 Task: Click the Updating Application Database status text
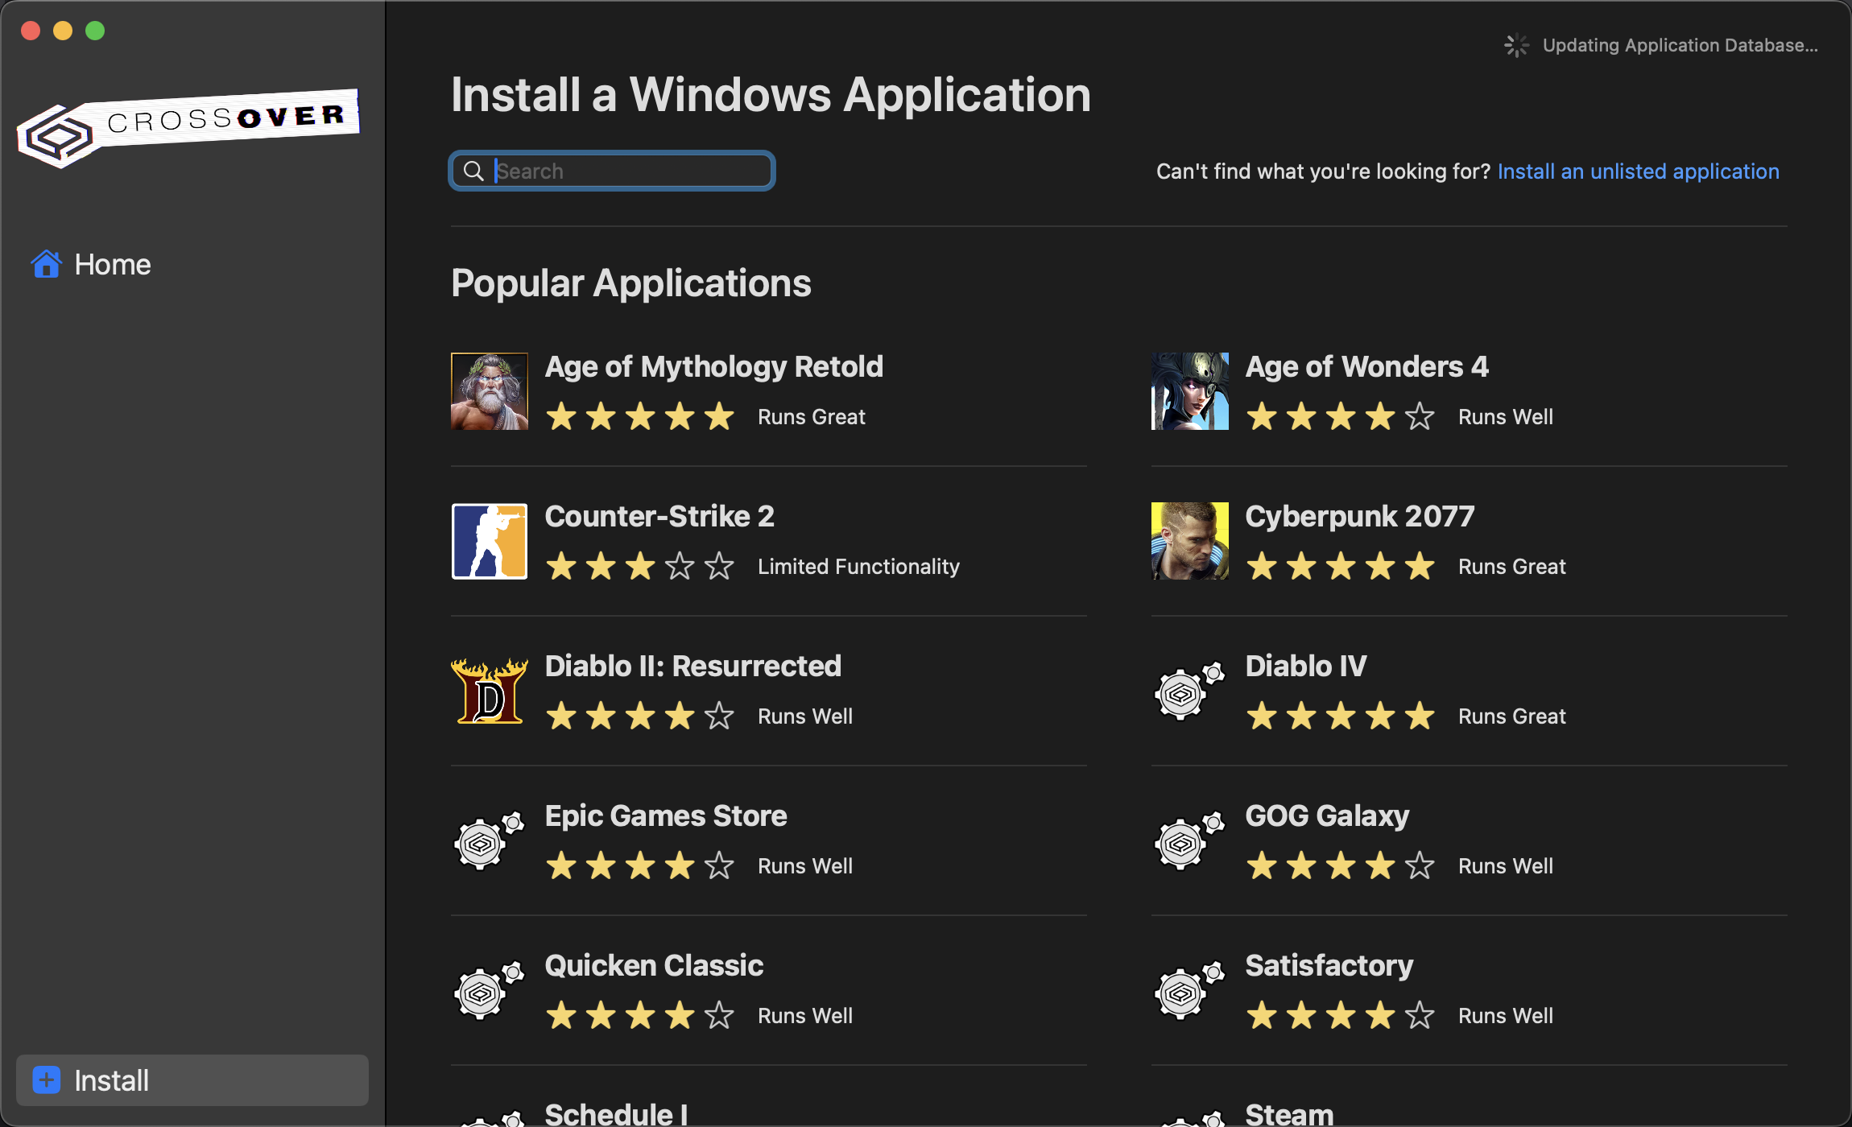[x=1680, y=46]
